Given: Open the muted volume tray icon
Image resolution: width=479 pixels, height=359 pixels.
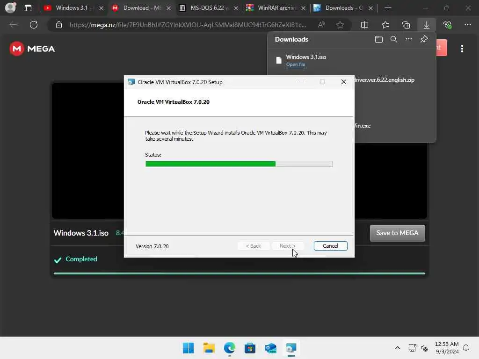Looking at the screenshot, I should click(424, 348).
